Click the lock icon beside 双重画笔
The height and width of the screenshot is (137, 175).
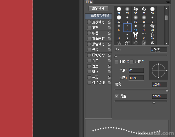tap(109, 39)
